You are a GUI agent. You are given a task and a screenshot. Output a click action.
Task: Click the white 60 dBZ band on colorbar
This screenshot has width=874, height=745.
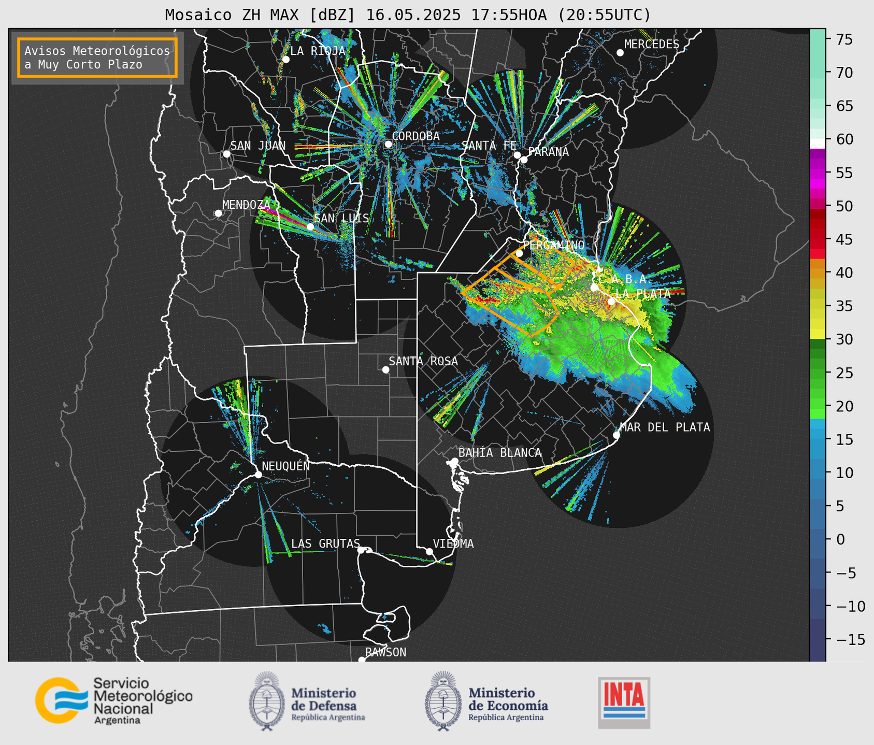[818, 143]
